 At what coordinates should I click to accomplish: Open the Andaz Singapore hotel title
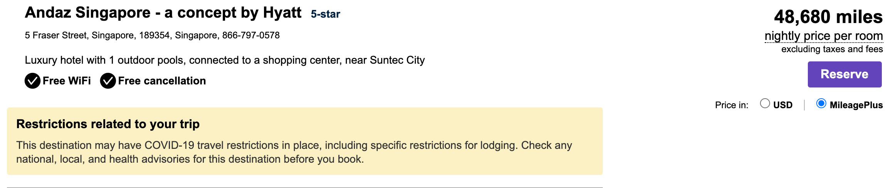coord(163,13)
